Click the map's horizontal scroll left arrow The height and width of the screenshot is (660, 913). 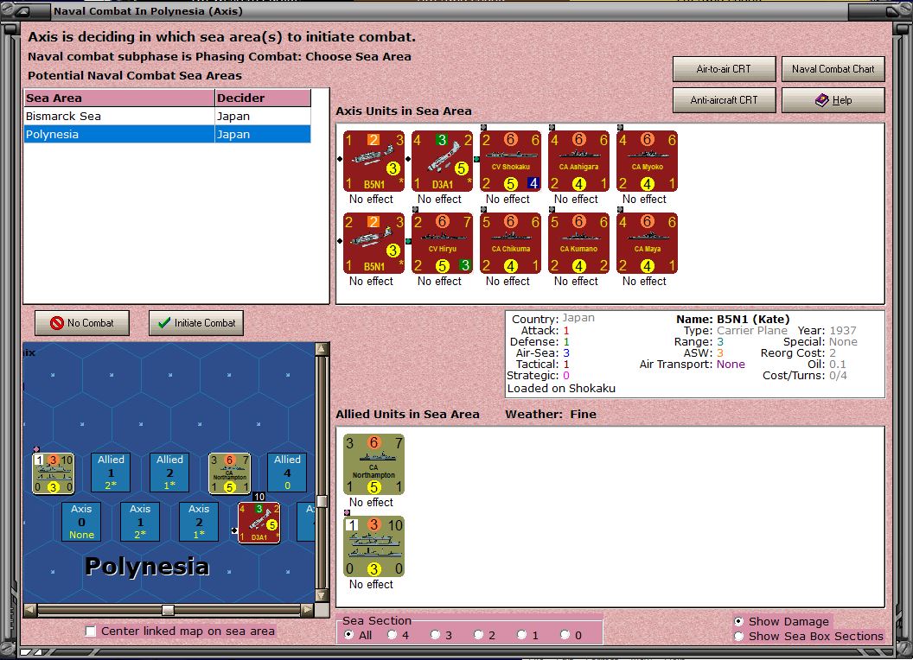30,610
